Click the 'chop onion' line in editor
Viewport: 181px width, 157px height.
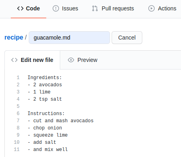pos(45,128)
